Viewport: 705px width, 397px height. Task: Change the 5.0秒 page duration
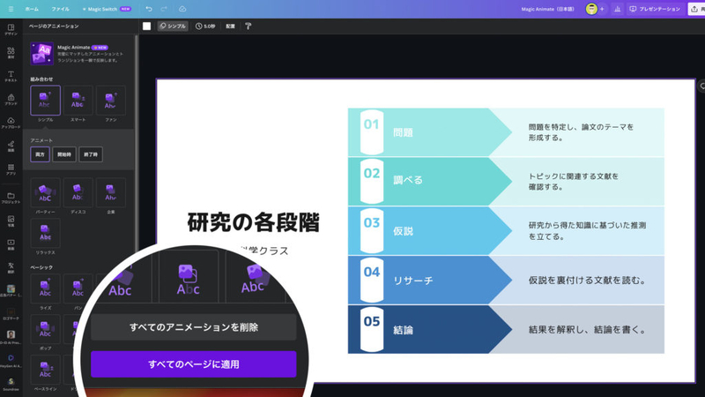tap(205, 26)
